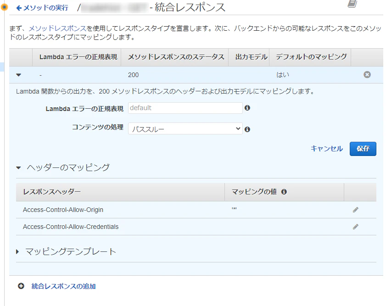Open the コンテンツの処理 dropdown
386x306 pixels.
(185, 128)
